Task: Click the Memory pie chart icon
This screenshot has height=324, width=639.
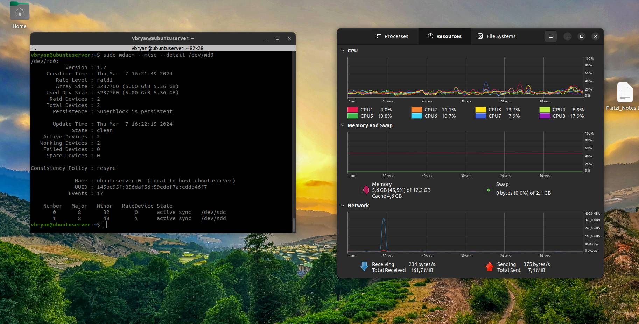Action: [x=365, y=190]
